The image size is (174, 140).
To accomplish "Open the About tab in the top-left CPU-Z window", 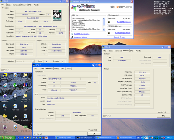I will point(36,5).
